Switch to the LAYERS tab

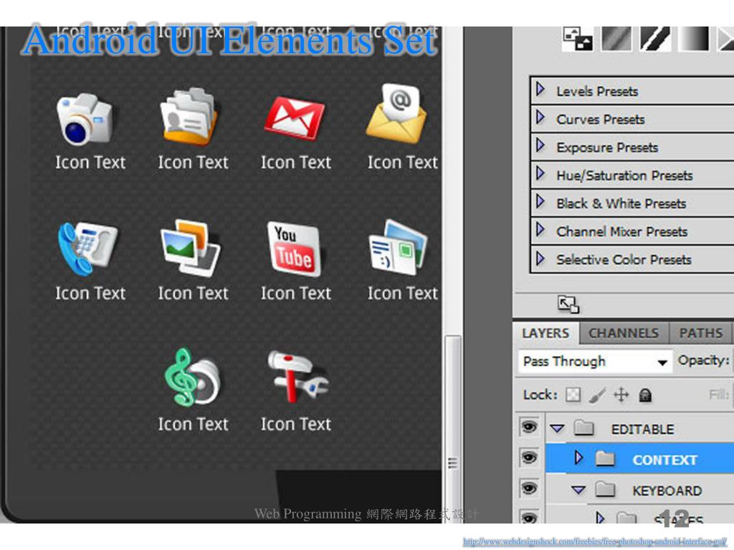(545, 333)
